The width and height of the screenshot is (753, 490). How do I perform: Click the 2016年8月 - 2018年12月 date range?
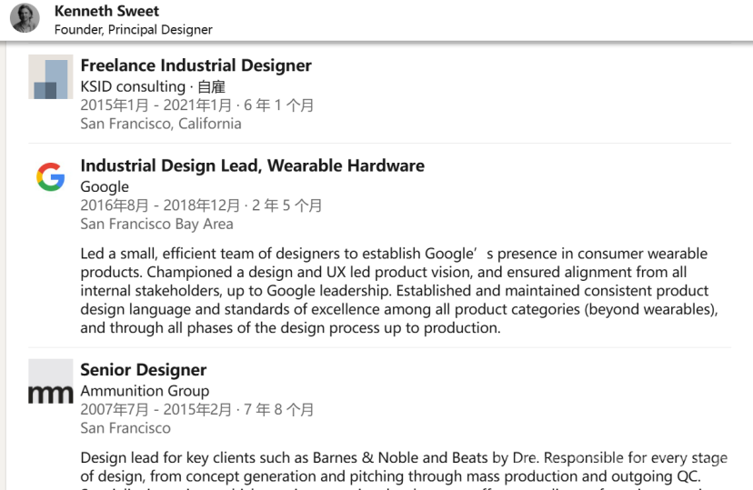click(x=160, y=205)
